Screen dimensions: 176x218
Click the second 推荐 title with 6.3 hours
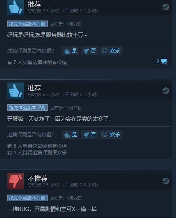[x=34, y=88]
